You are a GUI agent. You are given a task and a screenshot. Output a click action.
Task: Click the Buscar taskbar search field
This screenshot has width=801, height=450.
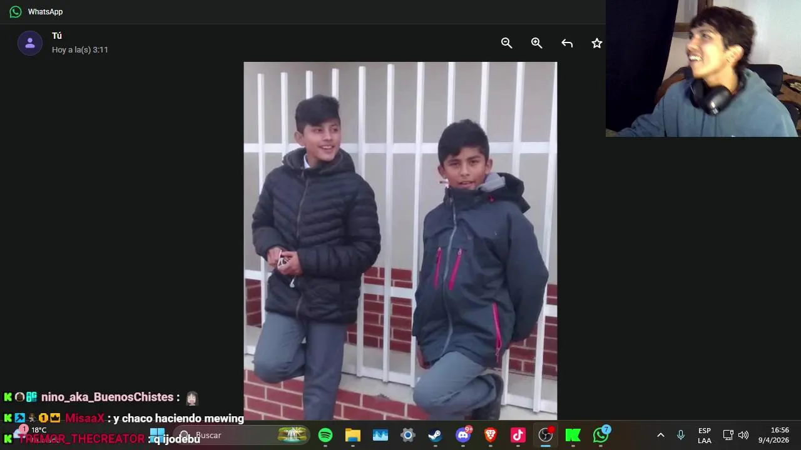(243, 435)
